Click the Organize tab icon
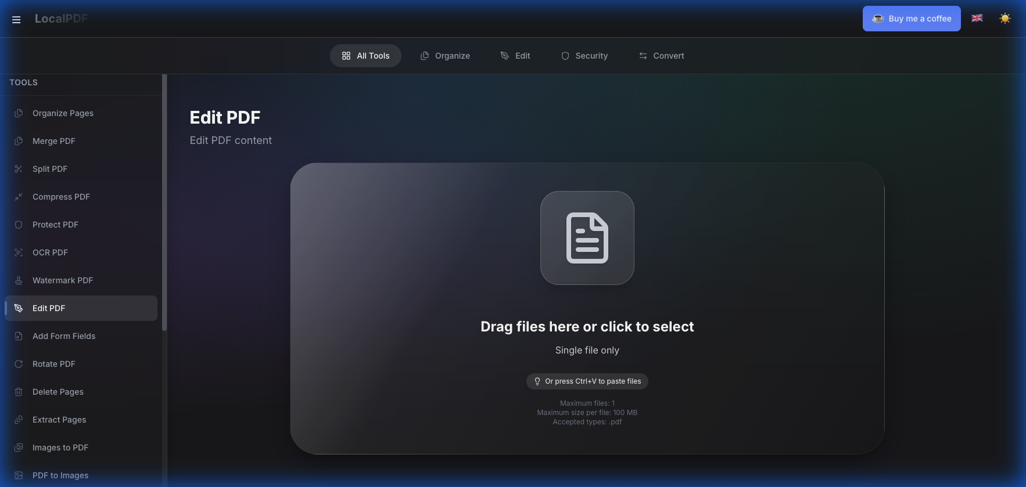Viewport: 1026px width, 487px height. coord(425,56)
